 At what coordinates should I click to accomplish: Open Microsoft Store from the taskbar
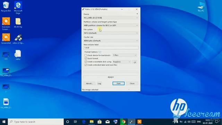point(100,122)
